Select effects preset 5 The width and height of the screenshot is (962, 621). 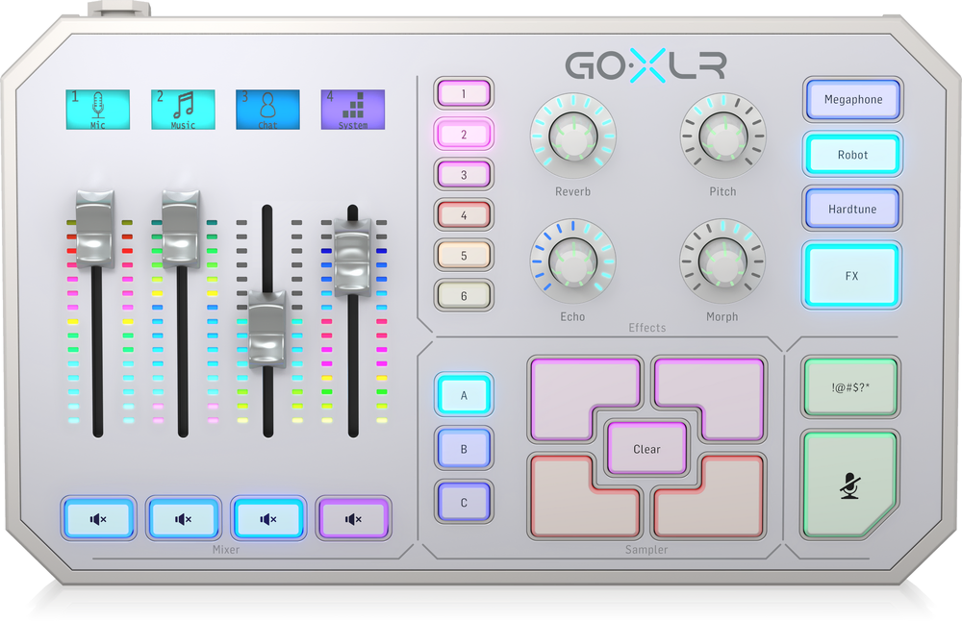tap(464, 256)
